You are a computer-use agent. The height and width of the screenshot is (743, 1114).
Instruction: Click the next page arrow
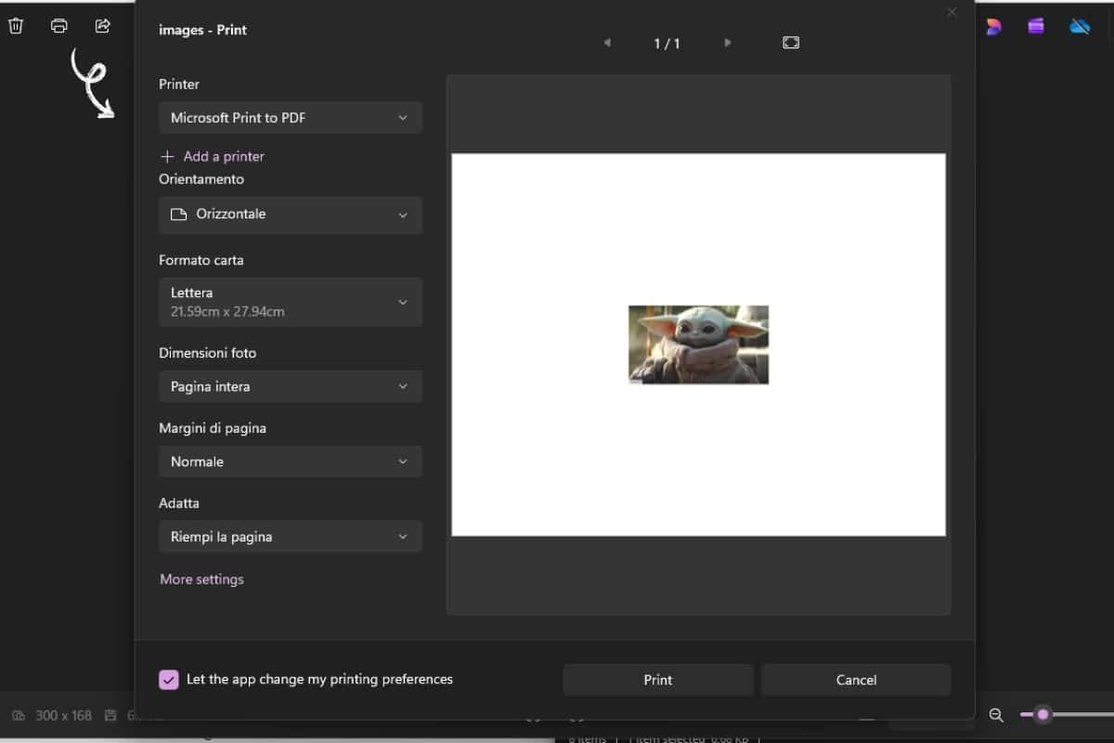click(x=728, y=42)
